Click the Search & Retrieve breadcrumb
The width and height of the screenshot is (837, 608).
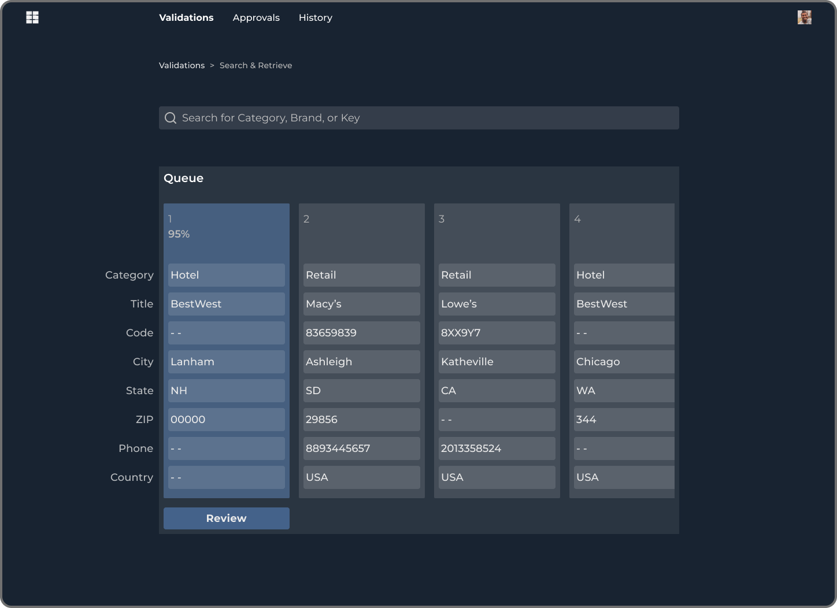[x=255, y=65]
